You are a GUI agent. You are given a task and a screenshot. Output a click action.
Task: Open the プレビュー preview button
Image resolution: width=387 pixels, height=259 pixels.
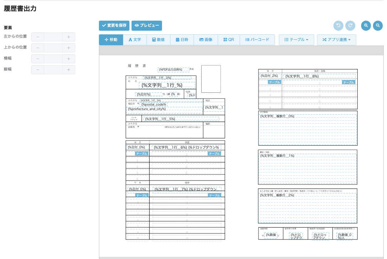click(x=147, y=26)
